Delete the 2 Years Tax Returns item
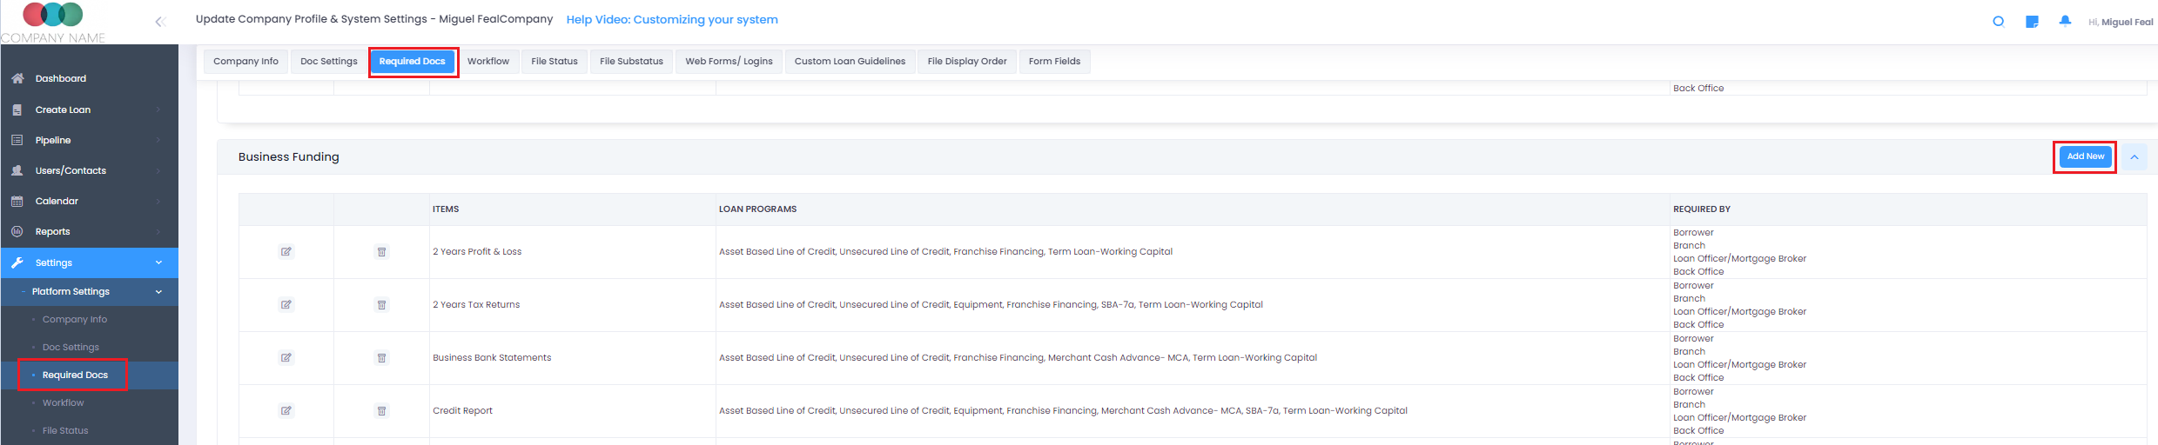This screenshot has height=445, width=2158. 381,305
